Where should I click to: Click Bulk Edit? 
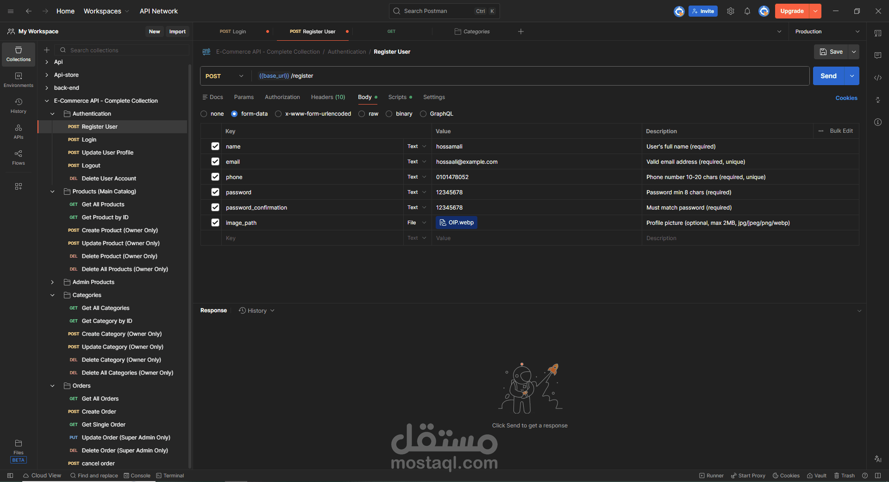[x=841, y=131]
